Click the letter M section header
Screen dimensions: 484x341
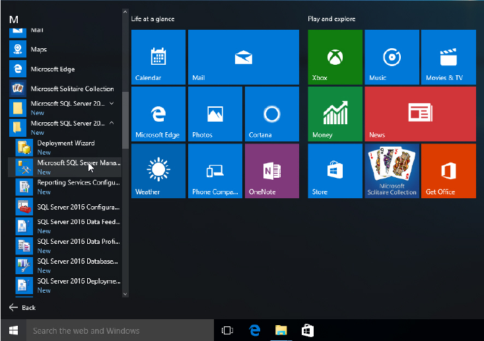point(13,19)
